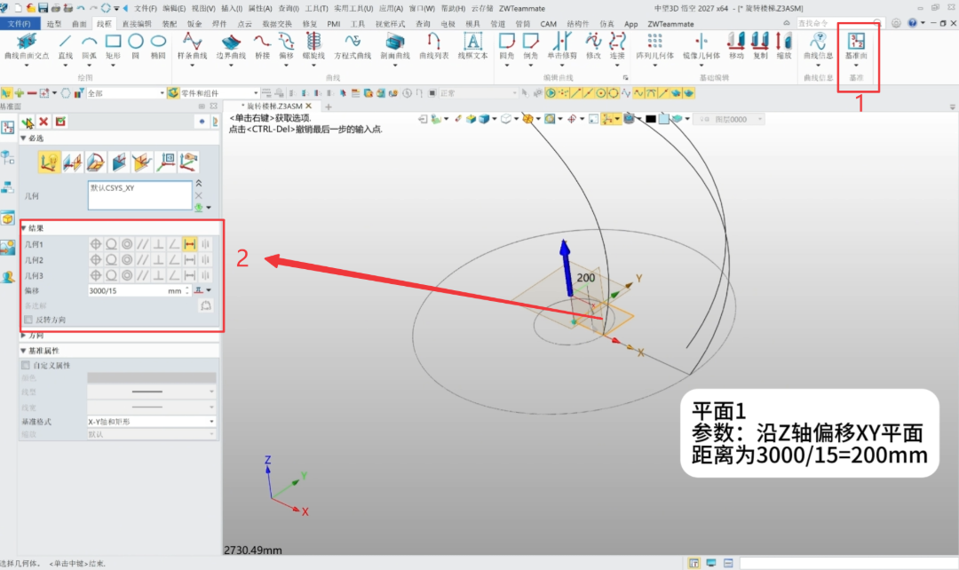The height and width of the screenshot is (570, 959).
Task: Switch to the 装配 ribbon tab
Action: pyautogui.click(x=170, y=24)
